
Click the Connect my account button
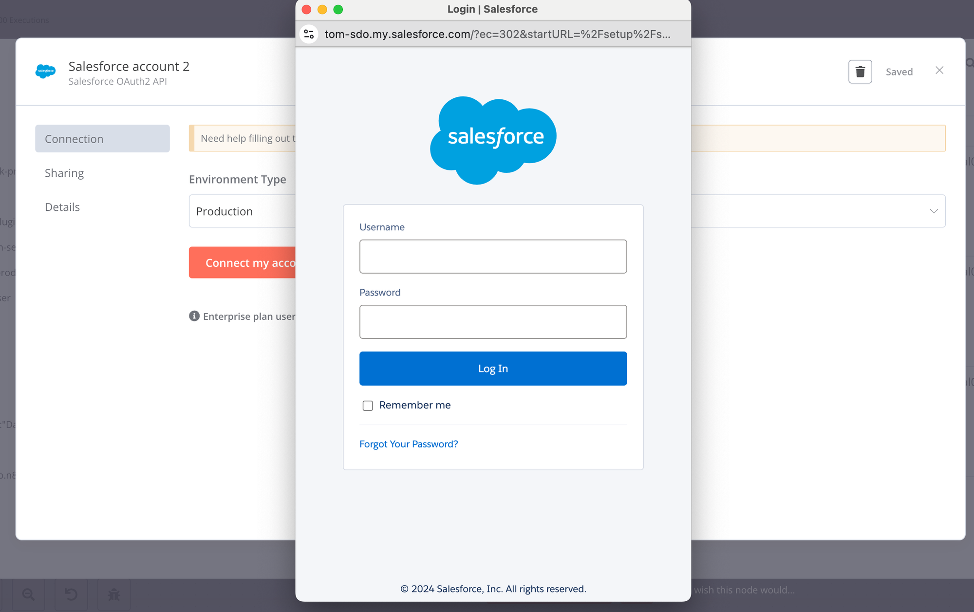243,263
